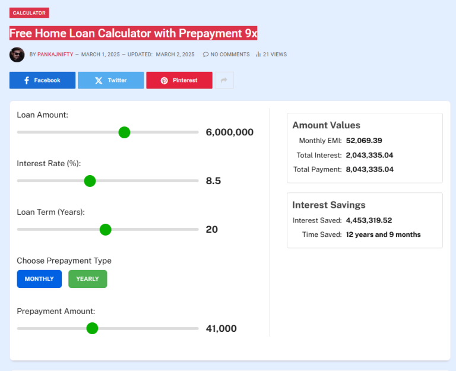Click the updated date MARCH 2, 2025

point(175,55)
